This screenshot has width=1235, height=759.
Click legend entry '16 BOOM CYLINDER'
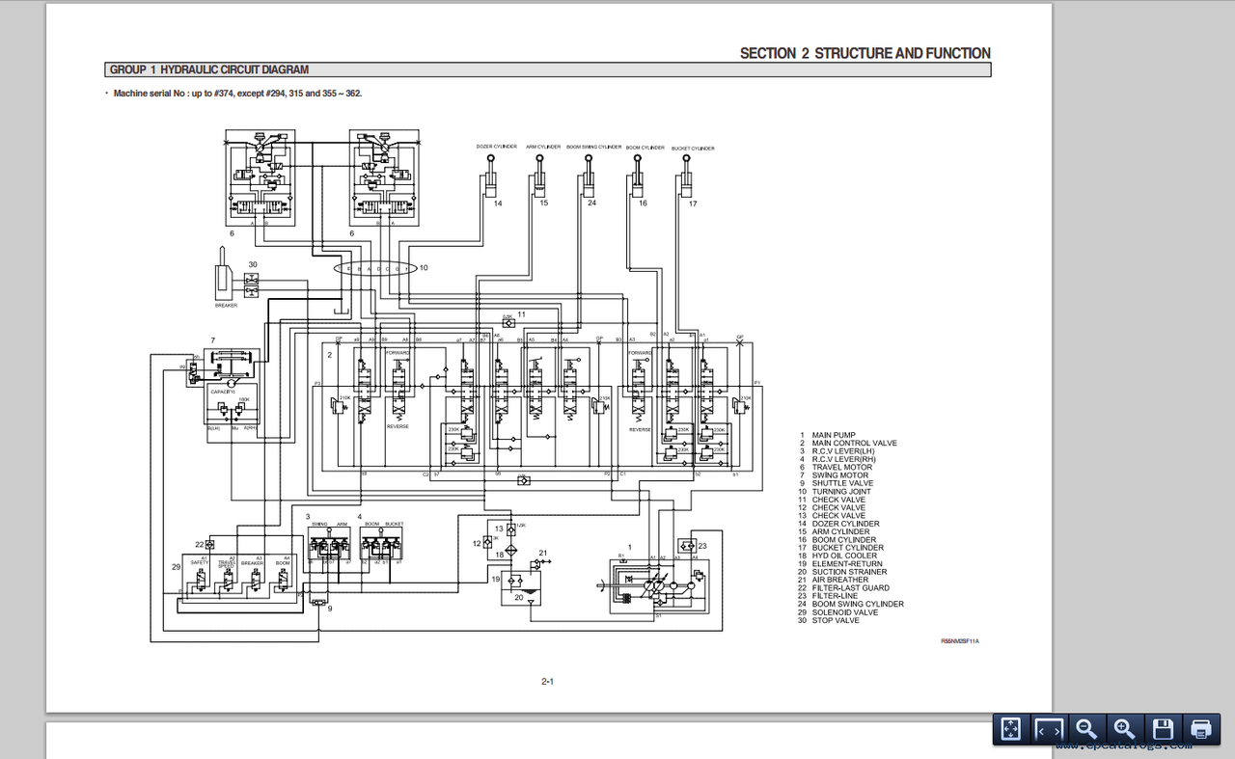837,540
